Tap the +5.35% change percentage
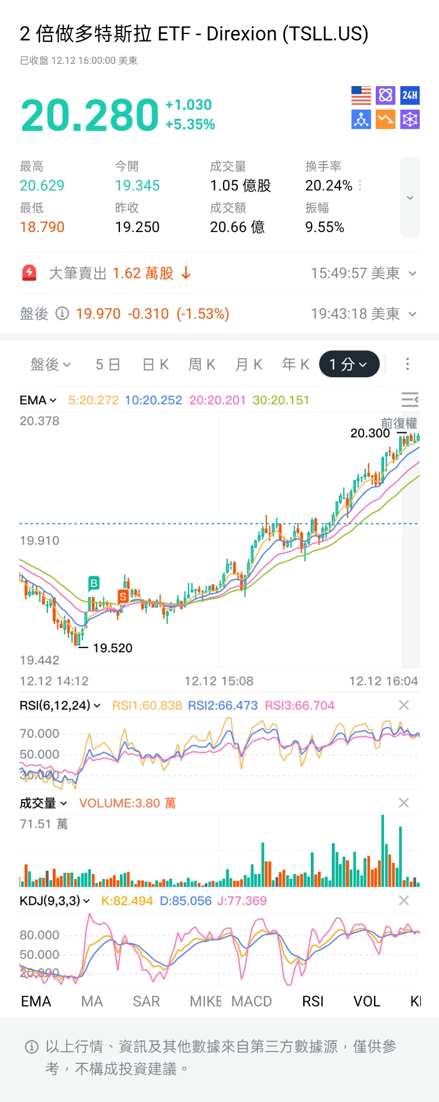 190,124
